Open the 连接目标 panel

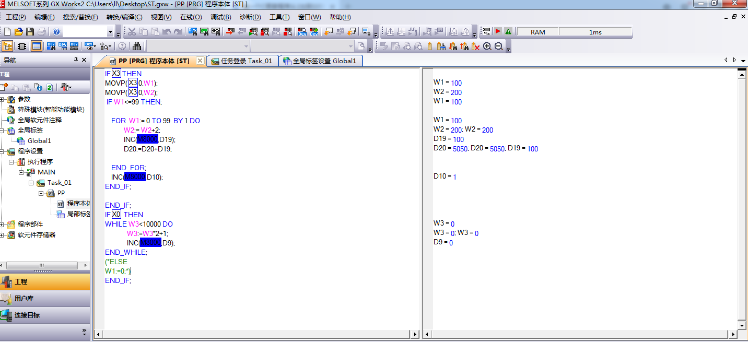coord(27,315)
